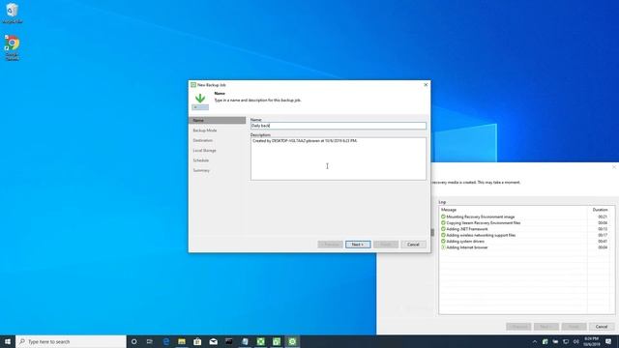The width and height of the screenshot is (619, 348).
Task: Click the Duration column header in log
Action: [600, 210]
